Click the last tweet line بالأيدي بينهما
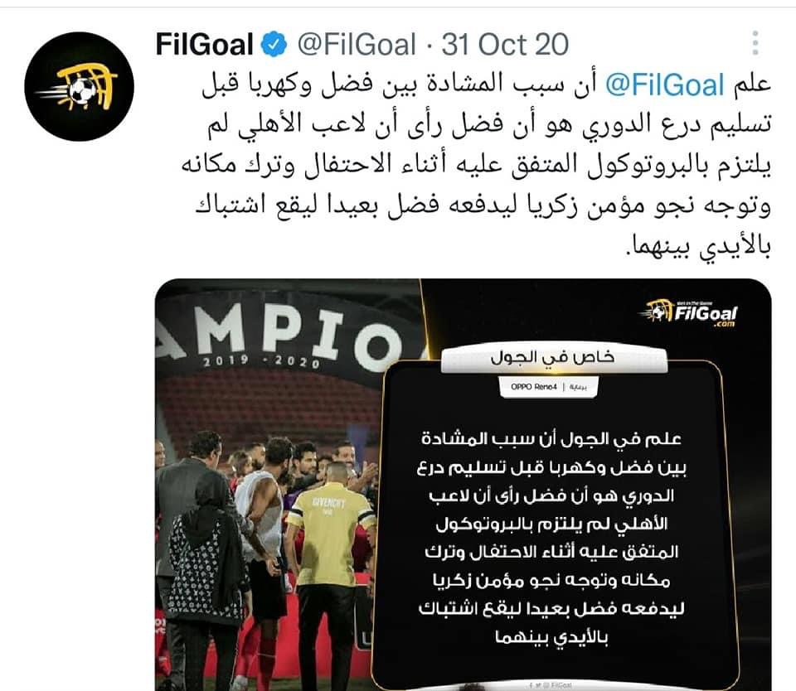The width and height of the screenshot is (796, 691). coord(698,246)
